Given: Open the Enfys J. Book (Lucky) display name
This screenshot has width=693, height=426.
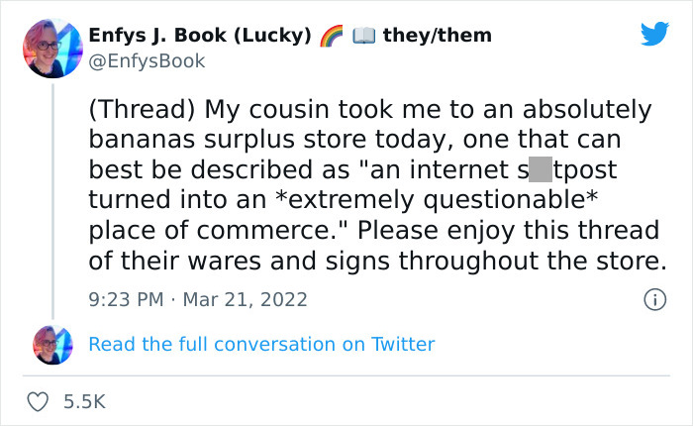Looking at the screenshot, I should pyautogui.click(x=199, y=36).
